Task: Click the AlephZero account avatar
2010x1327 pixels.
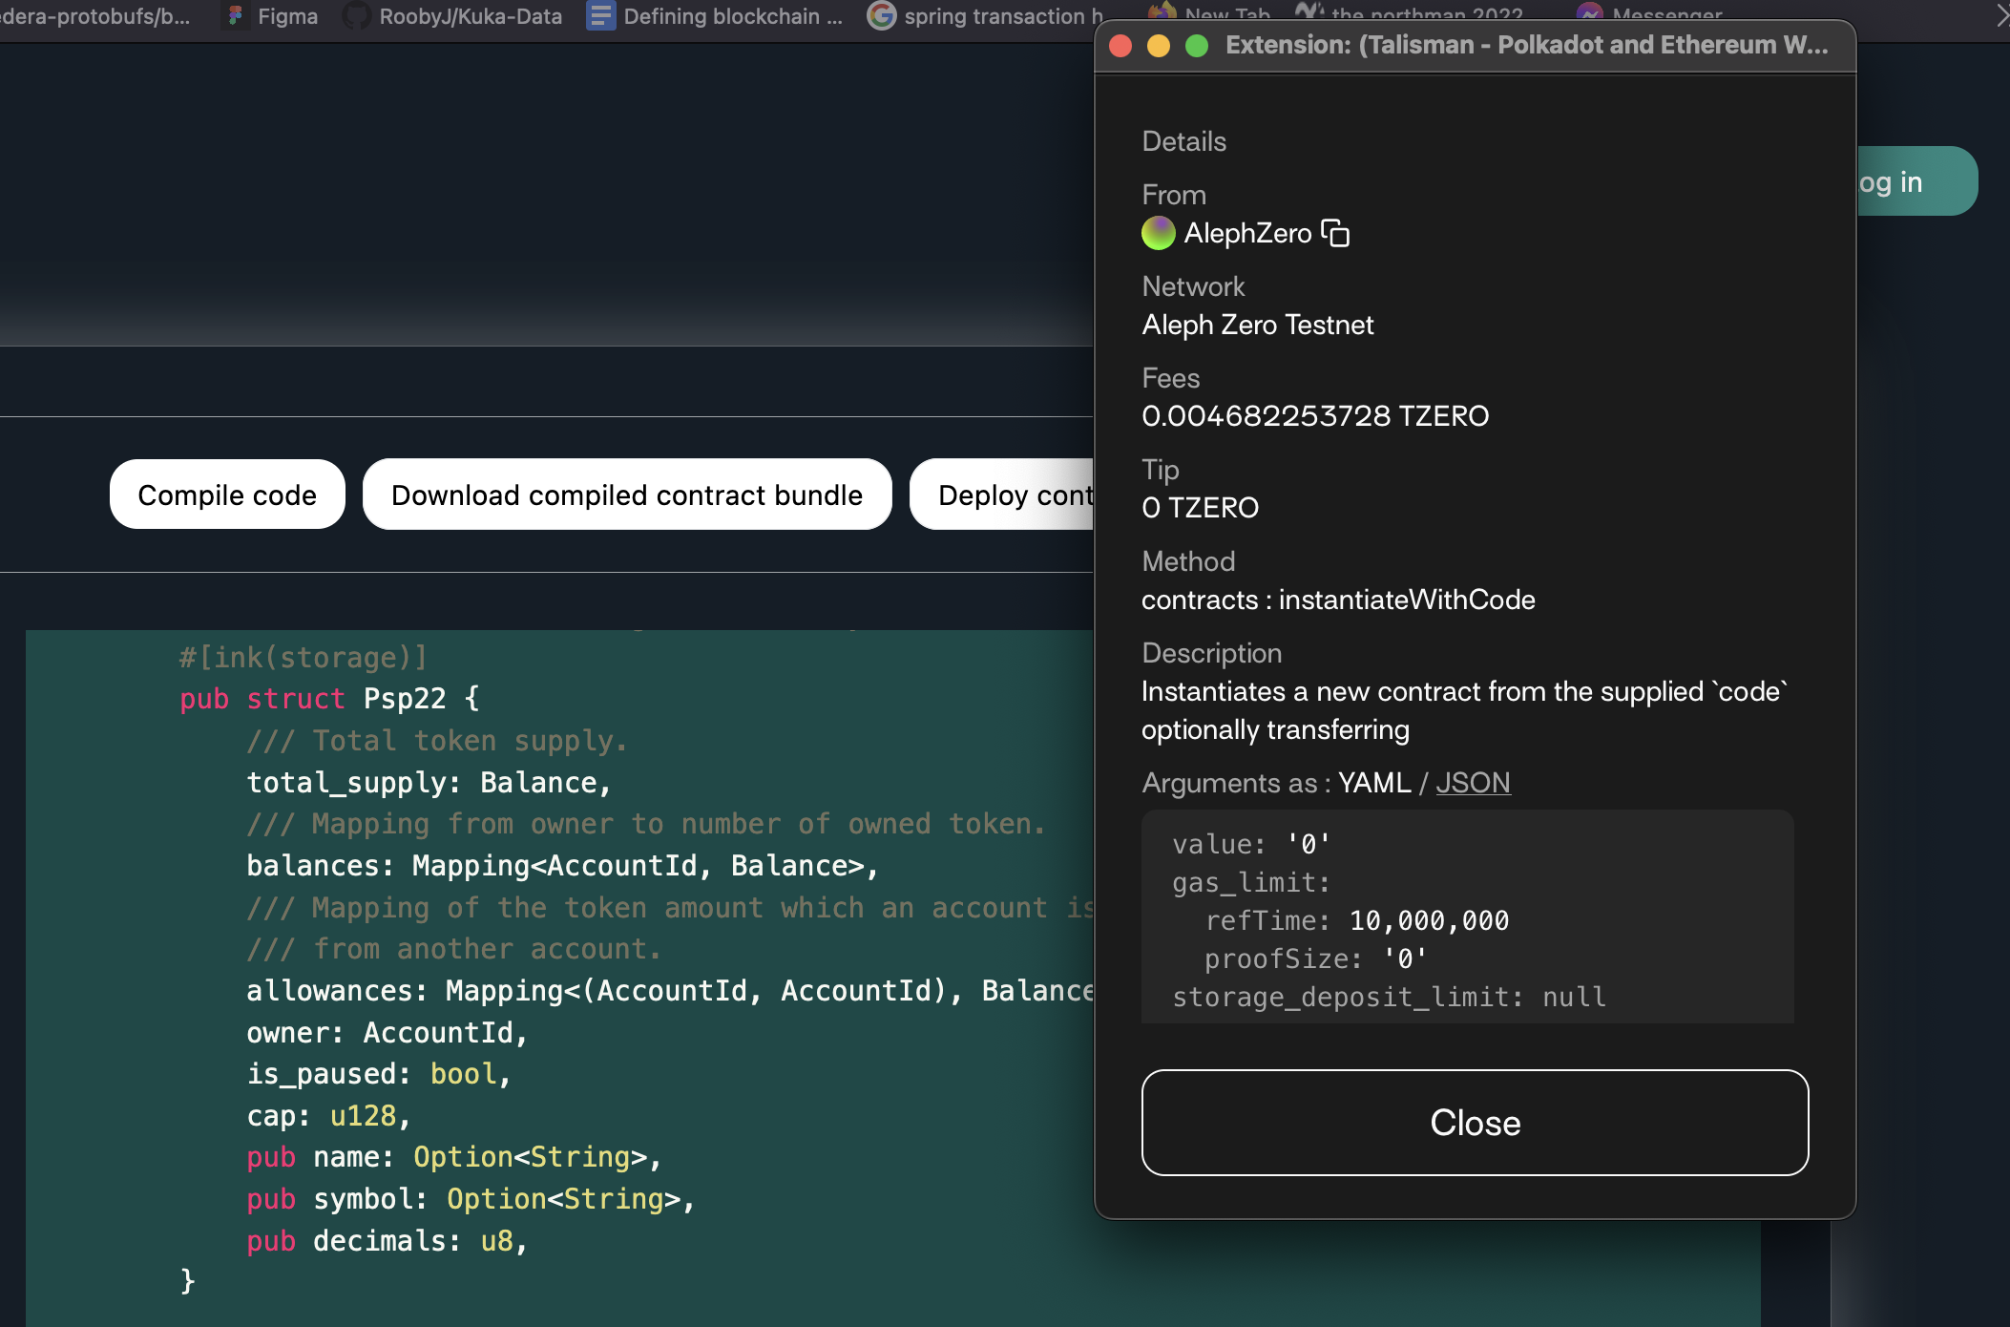Action: [1158, 233]
